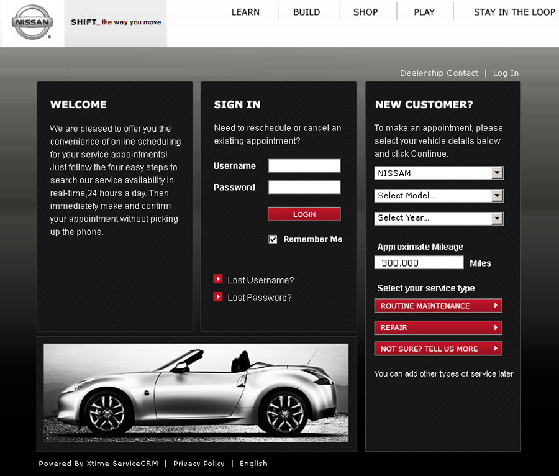
Task: Expand the Select Model dropdown
Action: click(439, 196)
